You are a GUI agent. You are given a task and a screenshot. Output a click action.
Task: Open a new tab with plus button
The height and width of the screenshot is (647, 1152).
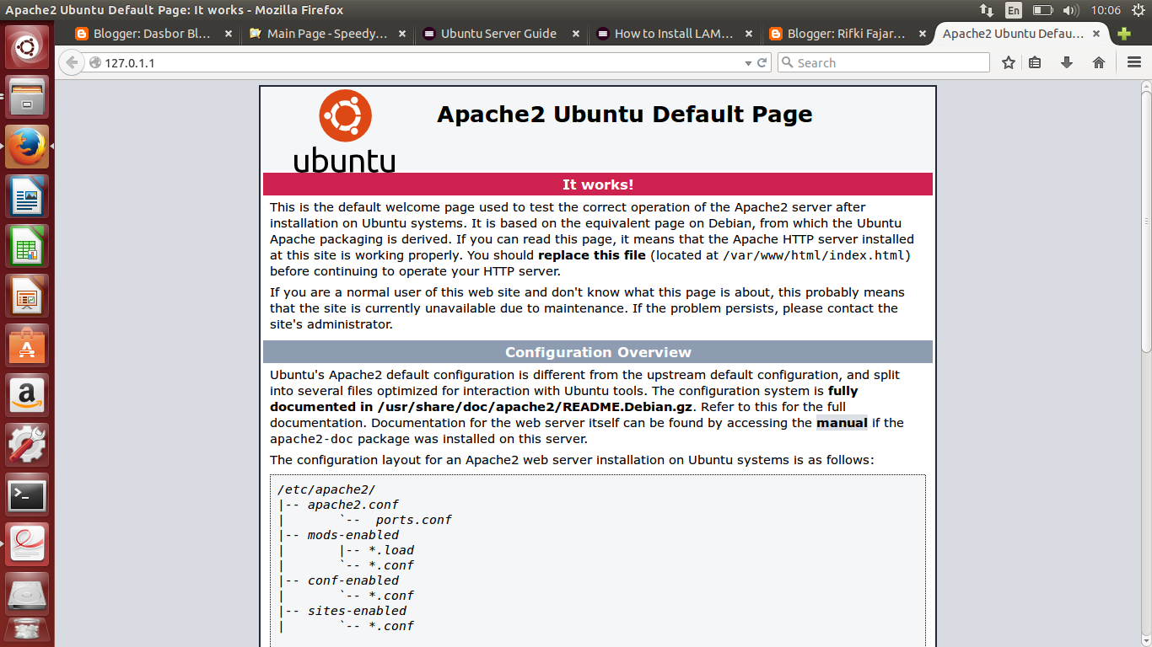tap(1123, 34)
